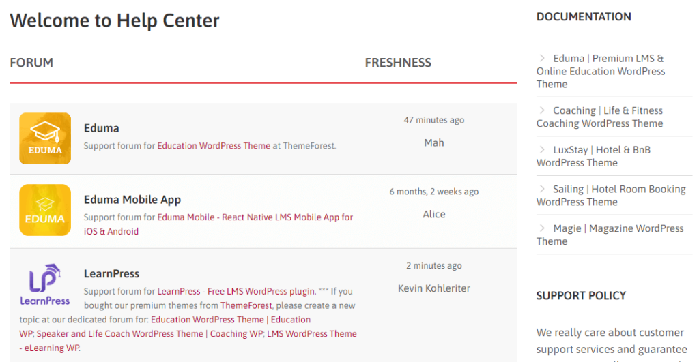
Task: Click the Education WordPress Theme link in Eduma description
Action: [x=214, y=146]
